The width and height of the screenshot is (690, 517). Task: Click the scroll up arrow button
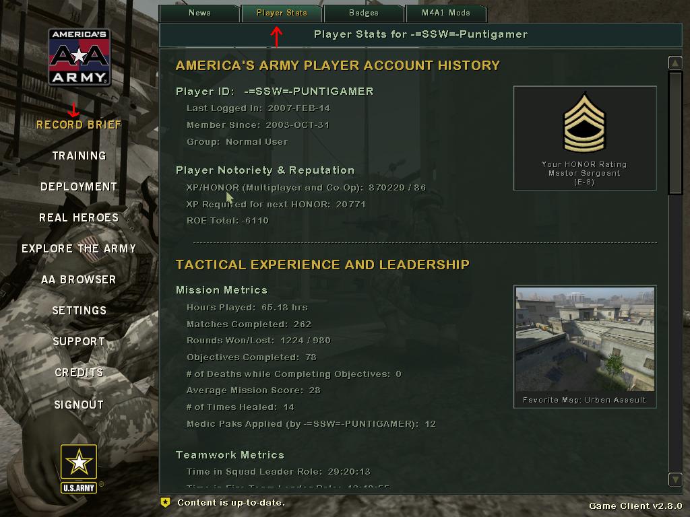pyautogui.click(x=675, y=63)
